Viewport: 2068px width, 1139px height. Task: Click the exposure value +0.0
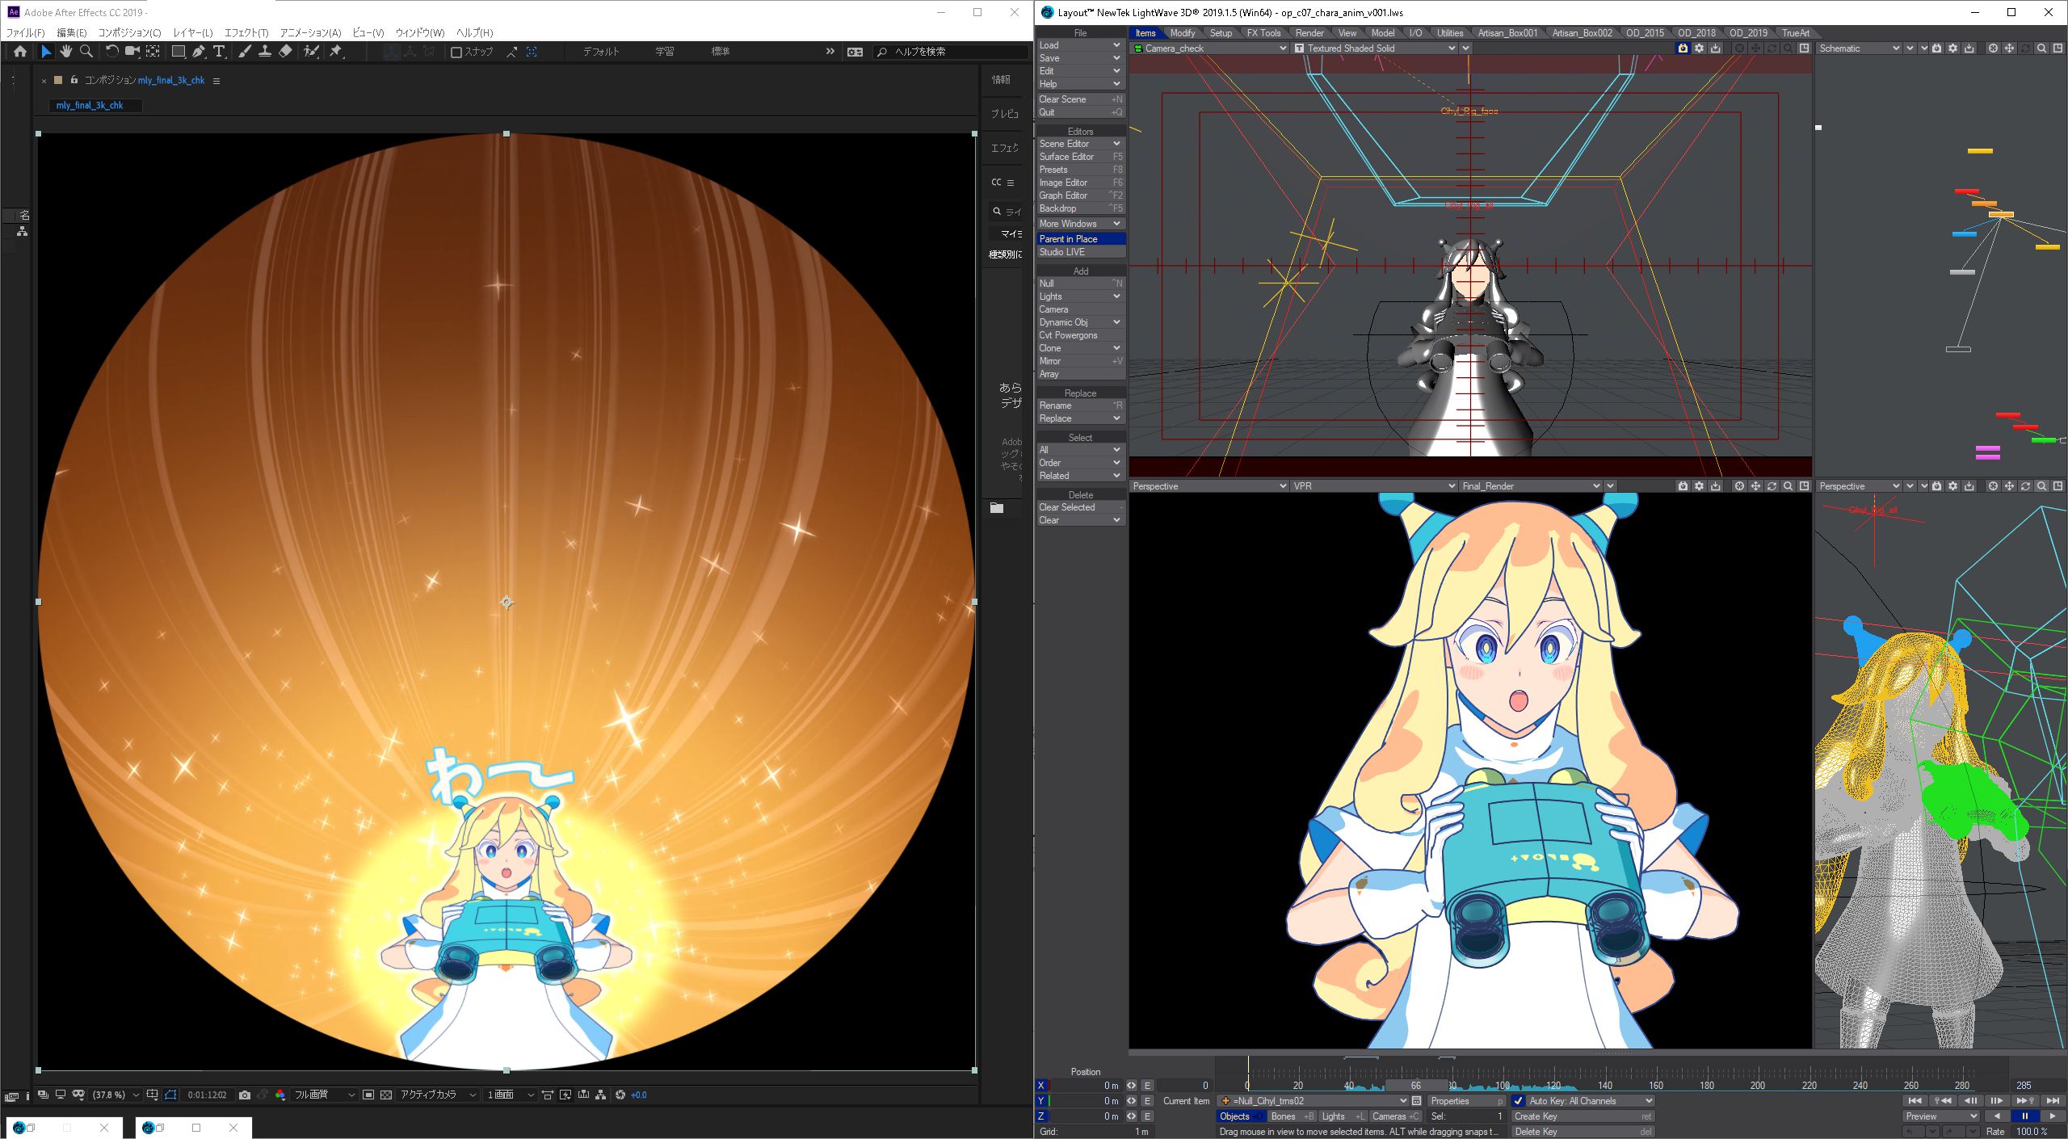coord(639,1095)
